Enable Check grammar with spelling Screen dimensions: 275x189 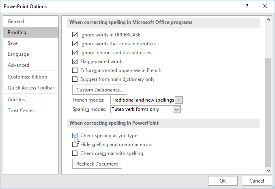pos(75,153)
